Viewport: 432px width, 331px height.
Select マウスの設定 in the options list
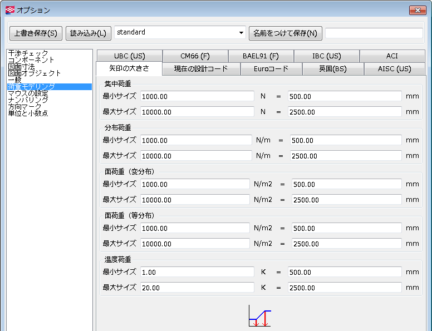coord(28,93)
